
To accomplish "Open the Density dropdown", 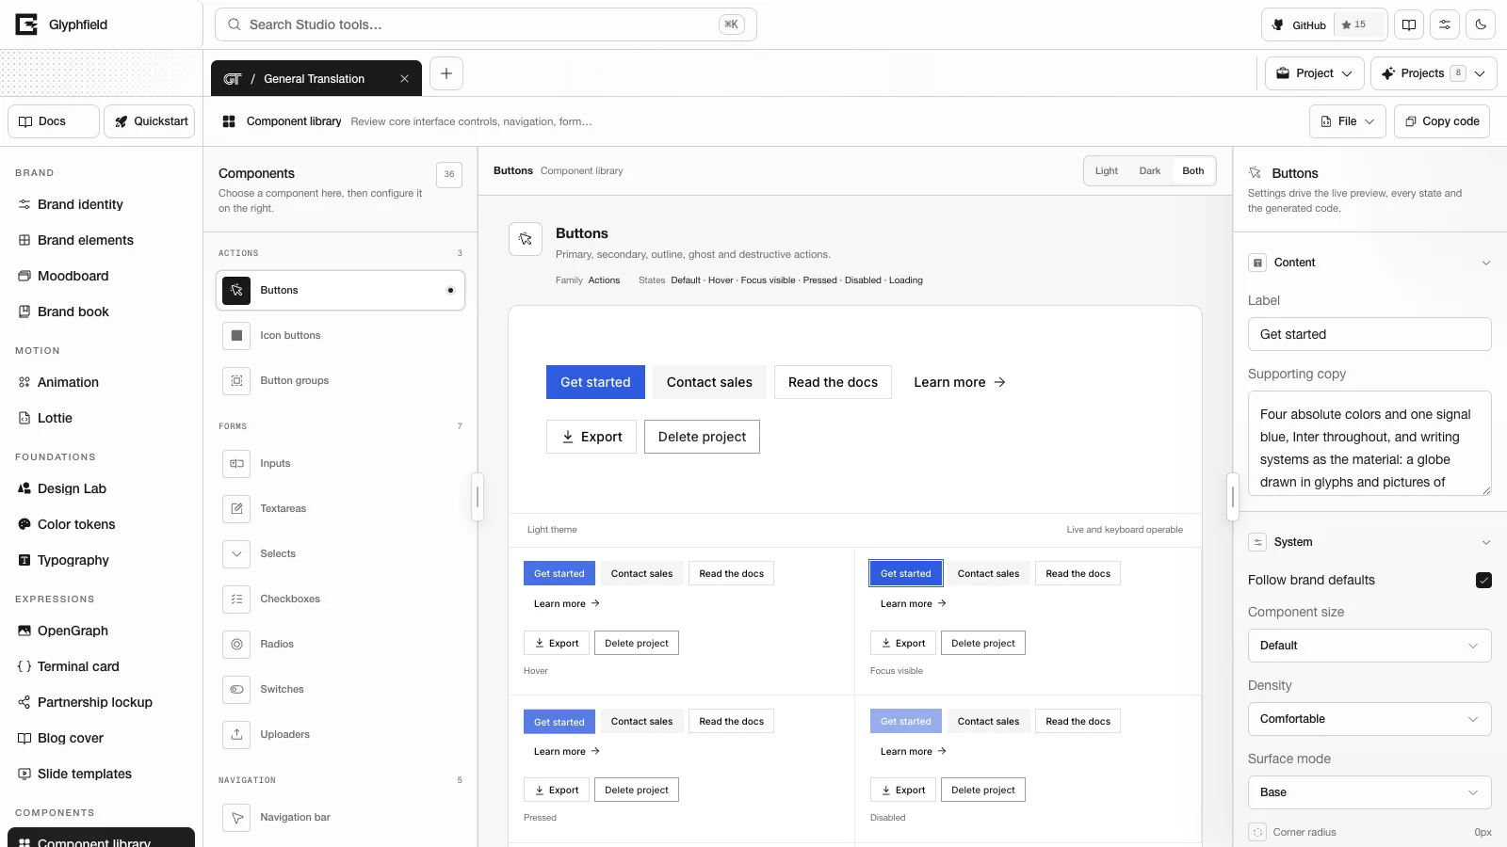I will [1369, 719].
